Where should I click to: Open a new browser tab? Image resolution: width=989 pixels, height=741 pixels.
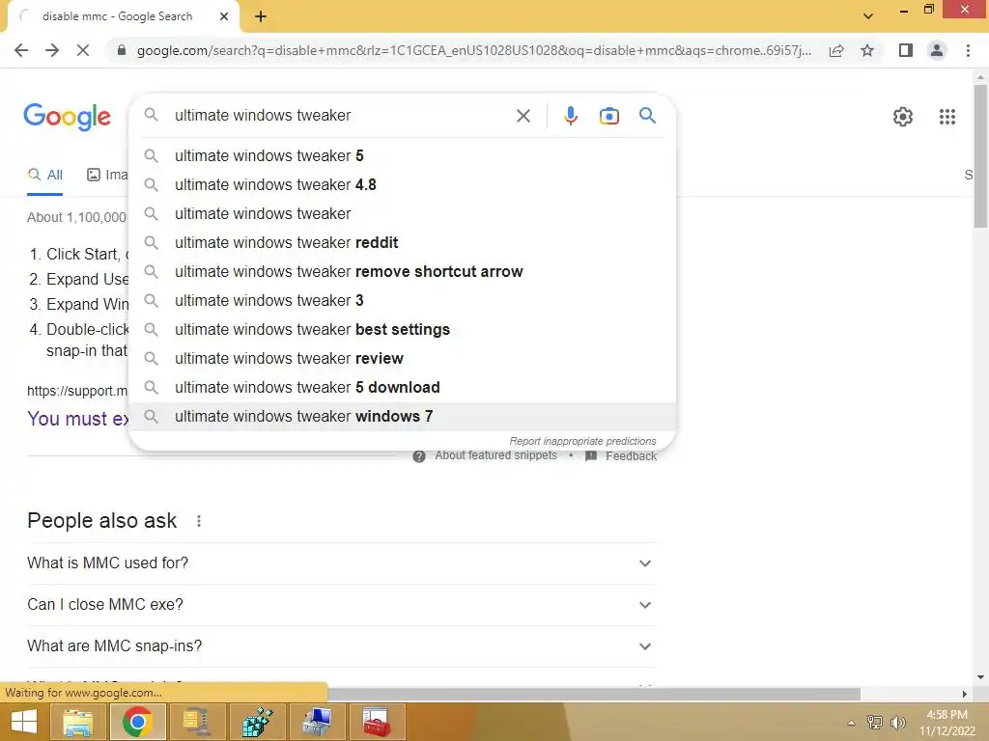point(261,17)
